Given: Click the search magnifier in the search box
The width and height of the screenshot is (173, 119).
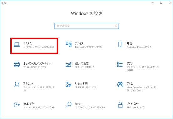Looking at the screenshot, I should point(116,26).
